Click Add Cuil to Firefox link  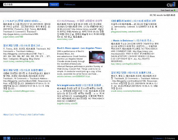coord(36,115)
